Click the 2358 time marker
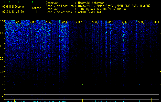This screenshot has height=102, width=161. 125,22
